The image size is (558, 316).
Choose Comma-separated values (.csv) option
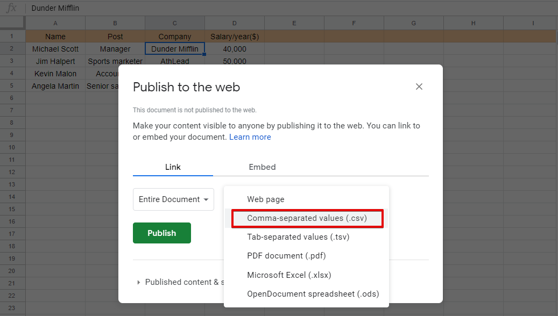306,218
